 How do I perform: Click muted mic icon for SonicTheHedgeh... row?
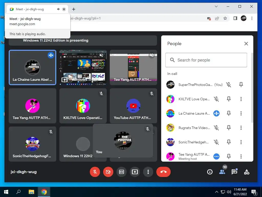[216, 142]
